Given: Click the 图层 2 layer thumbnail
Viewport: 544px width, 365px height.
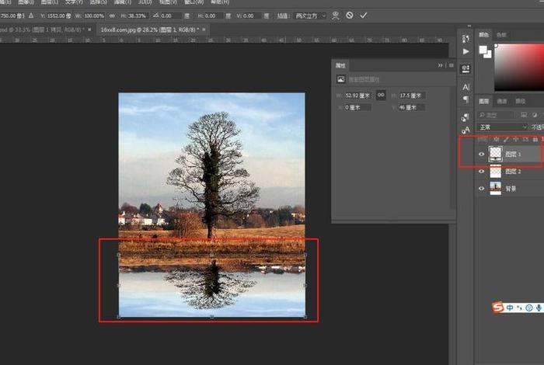Looking at the screenshot, I should click(495, 171).
